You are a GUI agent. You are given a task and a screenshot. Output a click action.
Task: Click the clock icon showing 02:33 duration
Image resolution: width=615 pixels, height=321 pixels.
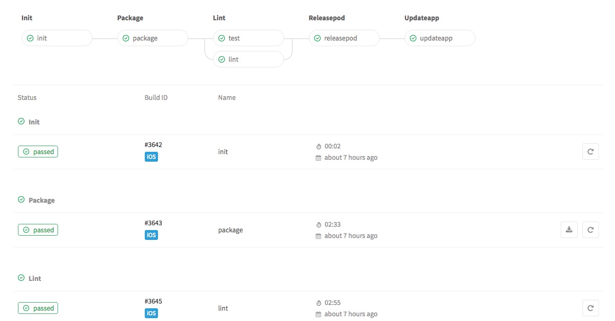tap(320, 224)
